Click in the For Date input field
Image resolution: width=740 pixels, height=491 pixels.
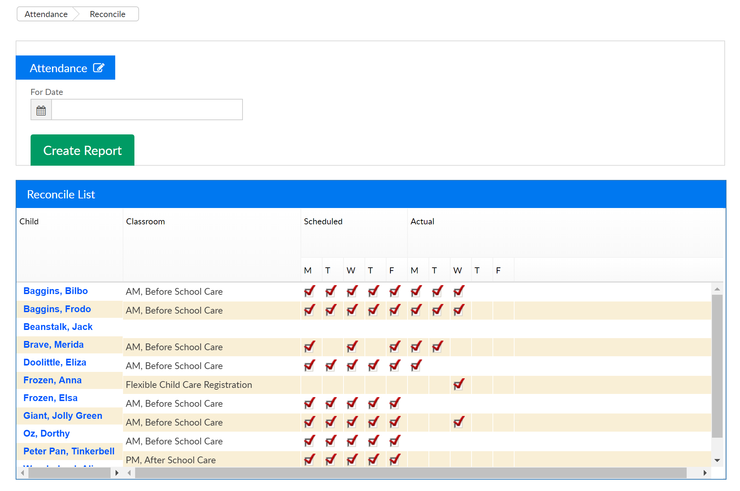(x=147, y=110)
